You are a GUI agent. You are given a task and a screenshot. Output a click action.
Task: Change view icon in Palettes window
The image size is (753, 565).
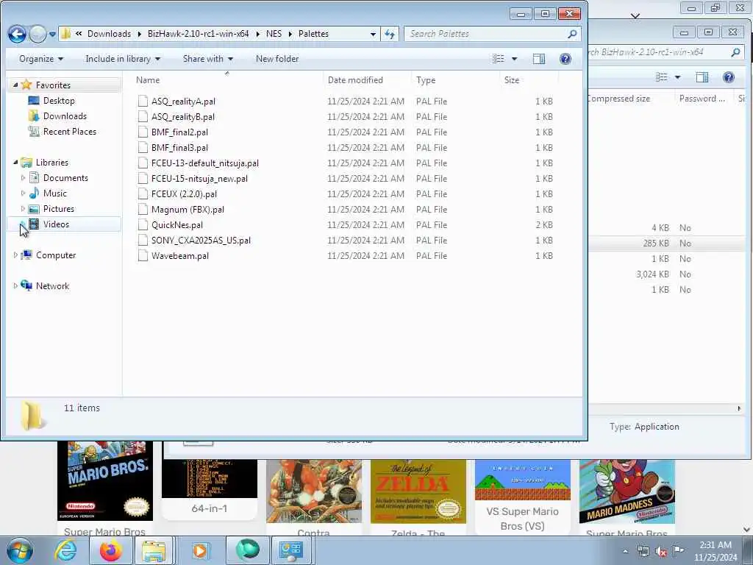coord(499,59)
